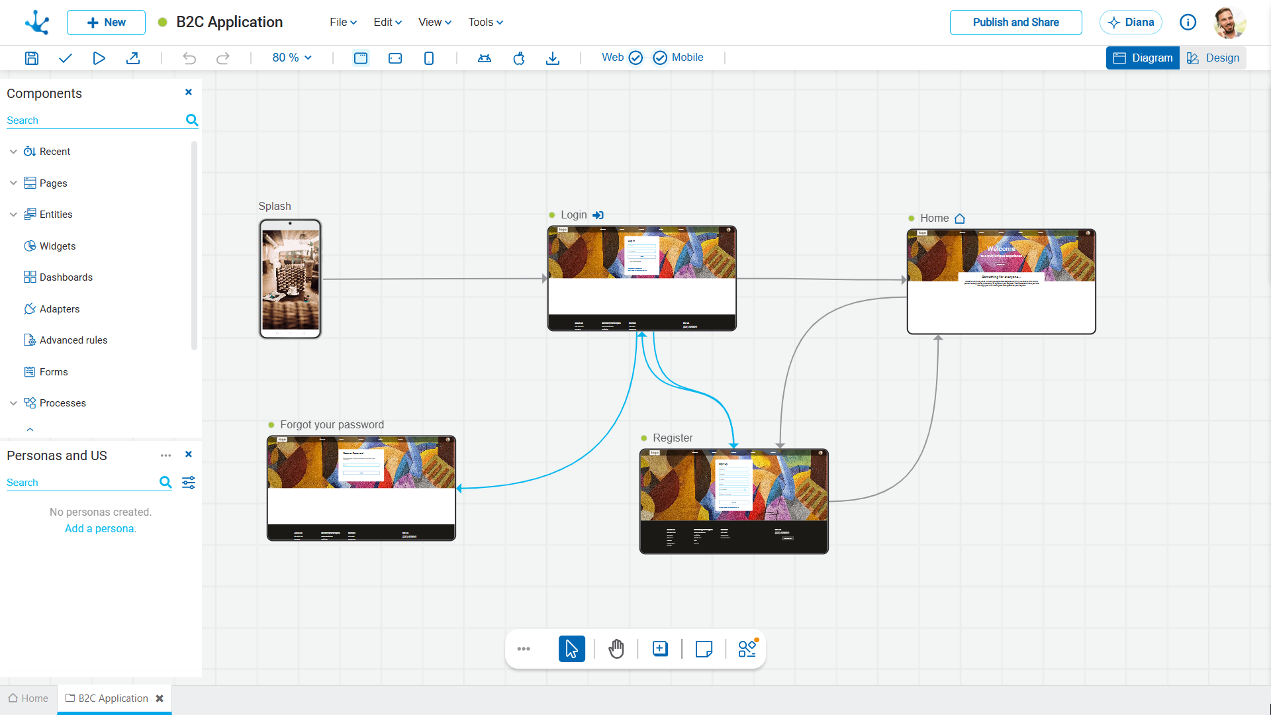Switch to Diagram view

pos(1143,58)
